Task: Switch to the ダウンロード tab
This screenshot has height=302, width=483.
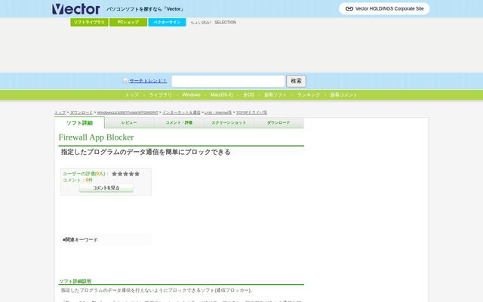Action: click(278, 122)
